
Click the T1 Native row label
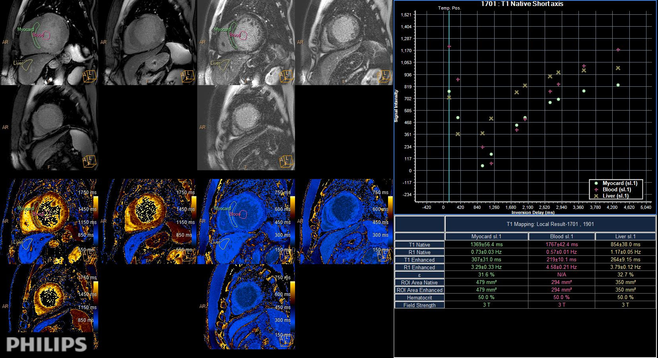tap(419, 245)
